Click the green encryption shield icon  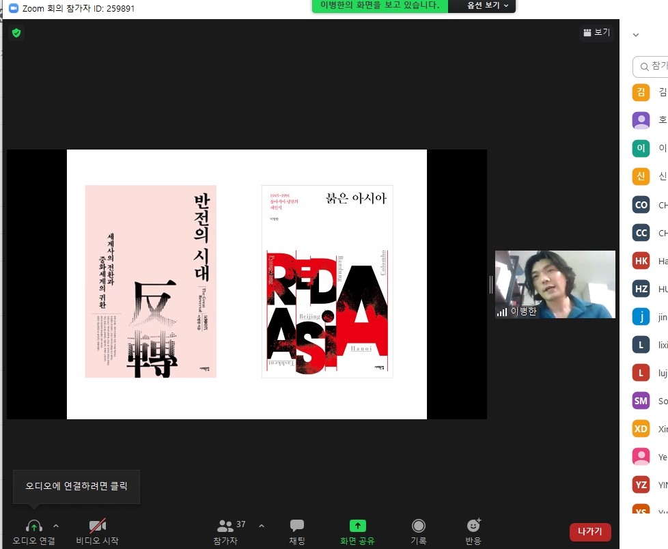tap(16, 33)
